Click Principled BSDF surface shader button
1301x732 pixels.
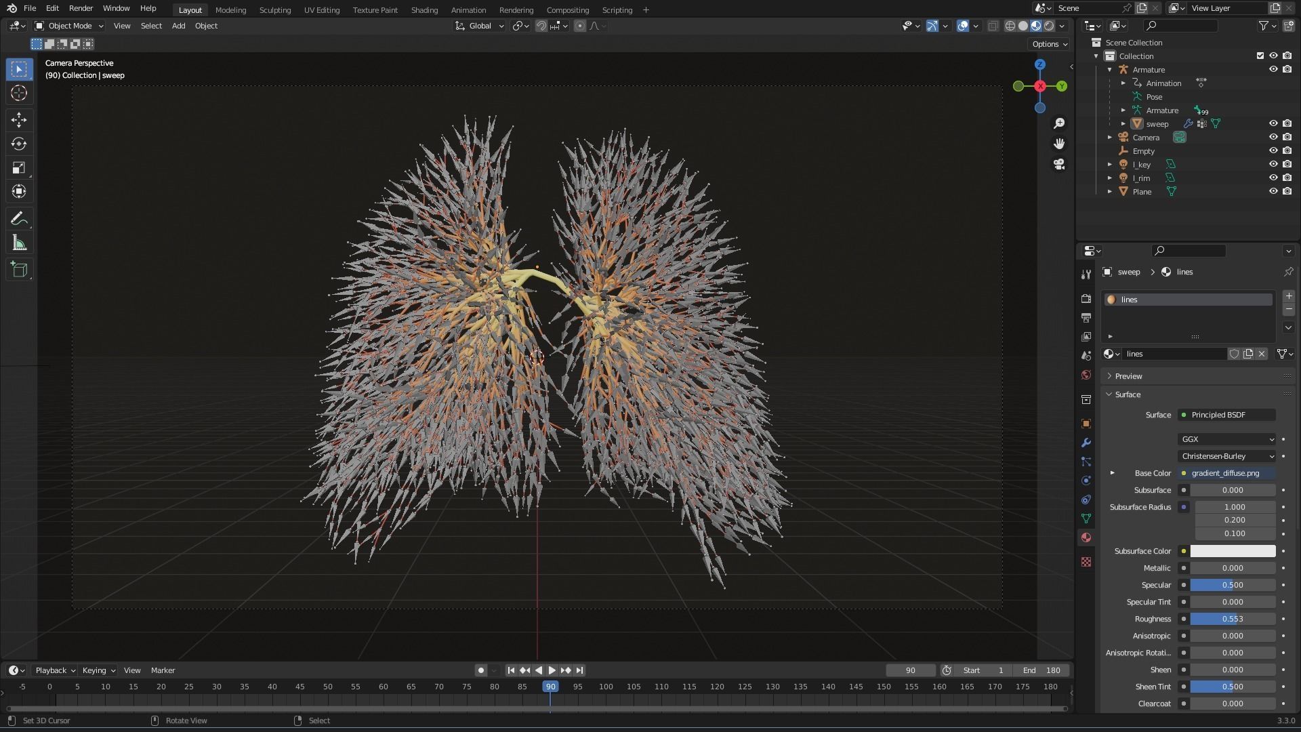tap(1227, 415)
